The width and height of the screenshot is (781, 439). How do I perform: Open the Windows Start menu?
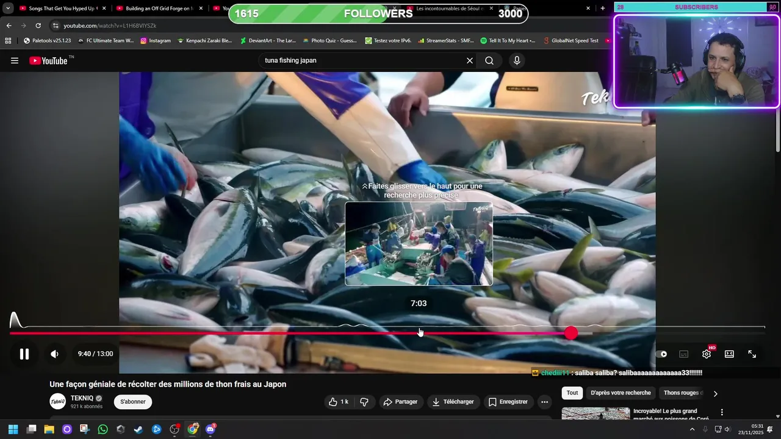[x=13, y=429]
